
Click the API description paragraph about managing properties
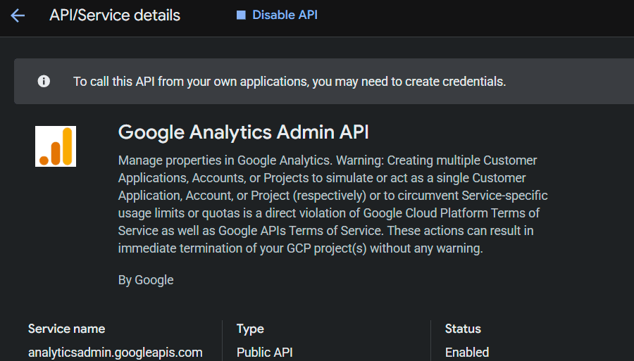pyautogui.click(x=332, y=204)
